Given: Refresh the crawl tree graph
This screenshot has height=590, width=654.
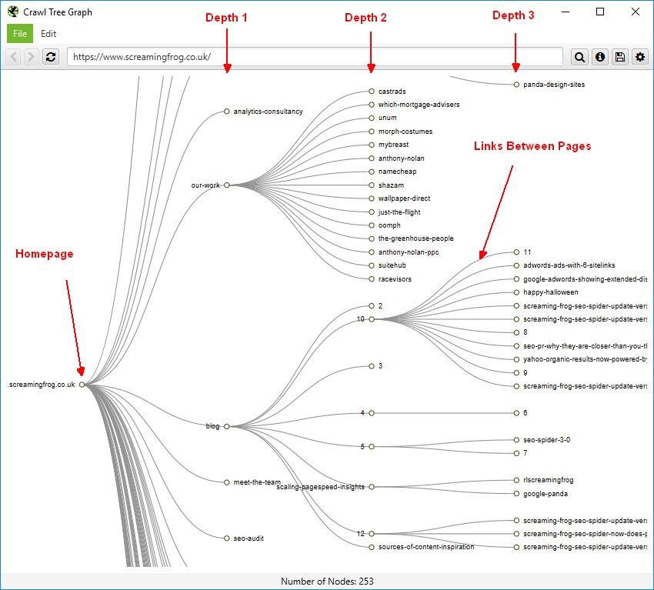Looking at the screenshot, I should tap(50, 56).
